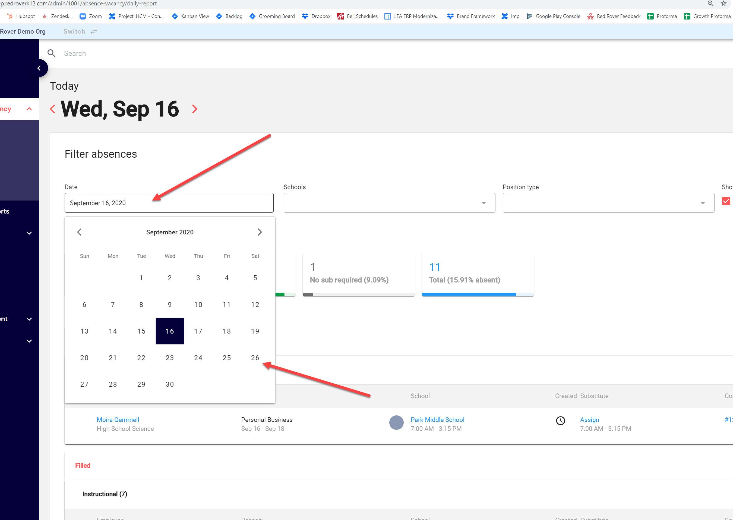Expand the sidebar chevron below the 'rts' item

click(x=29, y=233)
